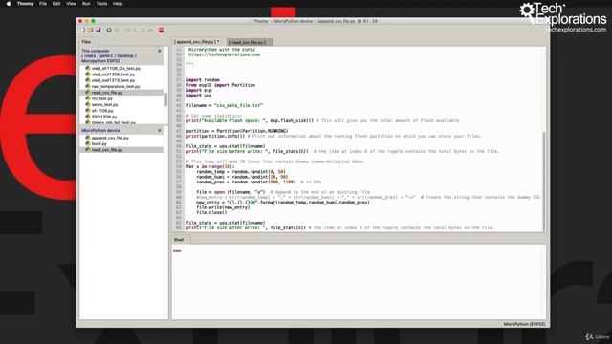The height and width of the screenshot is (344, 612).
Task: Click the Debug current script icon
Action: pos(117,30)
